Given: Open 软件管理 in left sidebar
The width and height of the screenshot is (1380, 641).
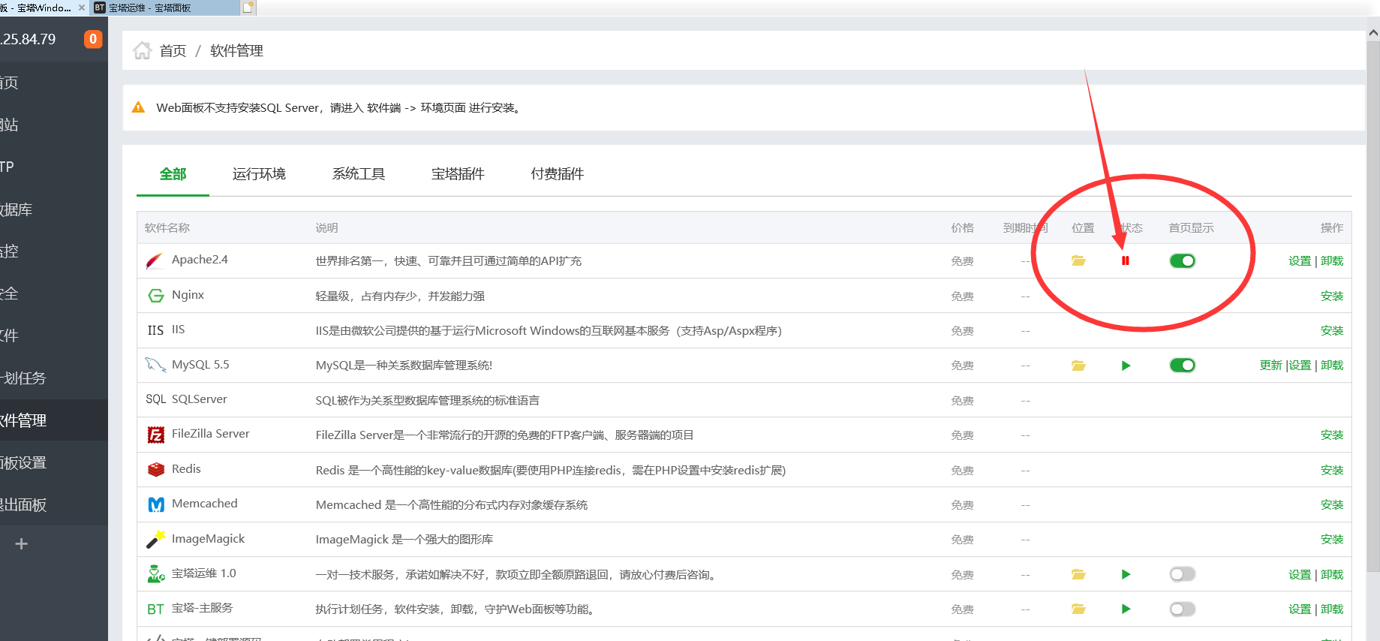Looking at the screenshot, I should click(x=54, y=420).
